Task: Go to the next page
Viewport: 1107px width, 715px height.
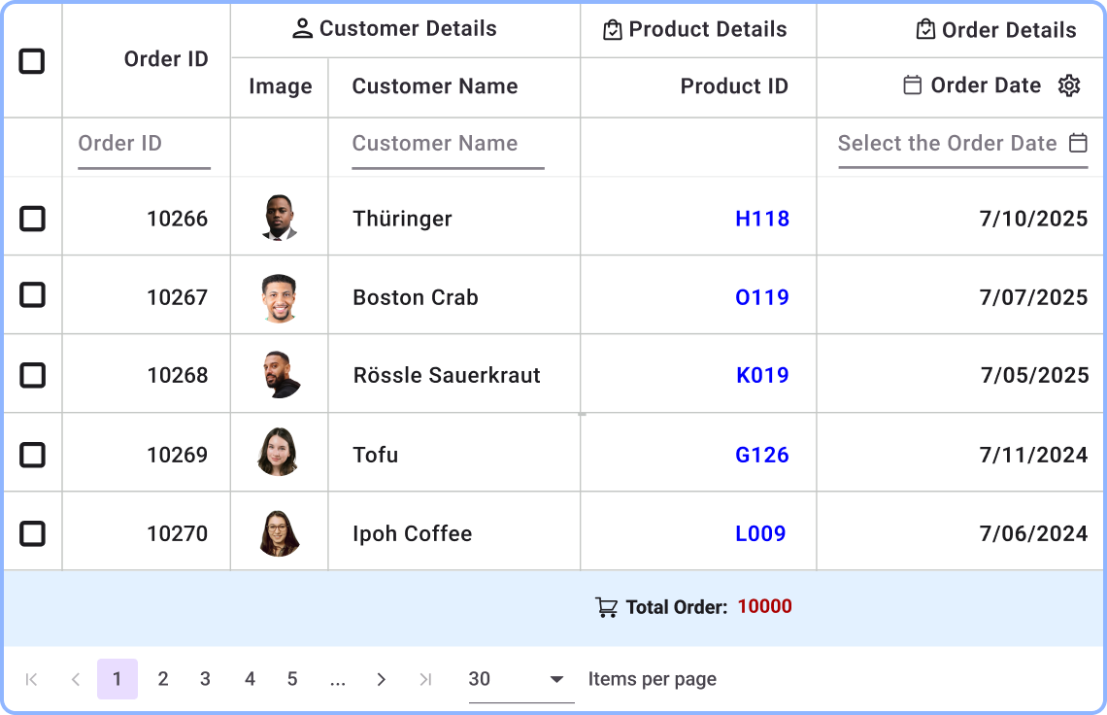Action: coord(382,679)
